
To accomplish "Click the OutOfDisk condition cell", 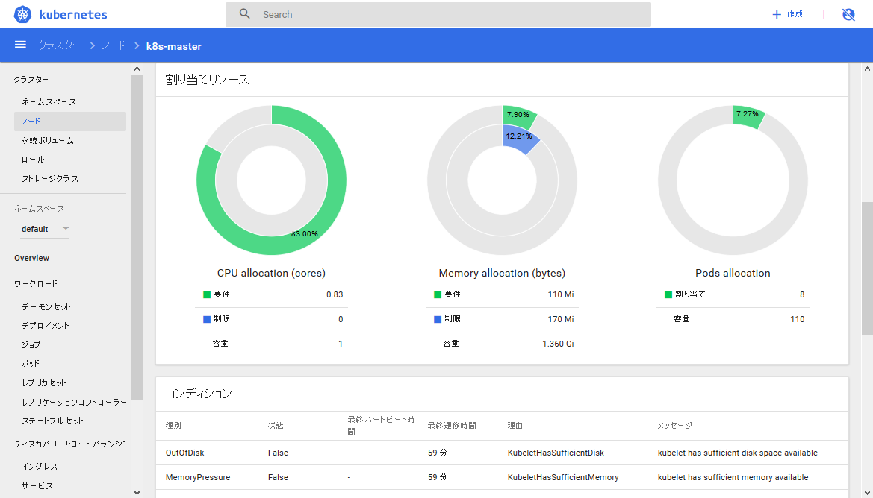I will [185, 453].
